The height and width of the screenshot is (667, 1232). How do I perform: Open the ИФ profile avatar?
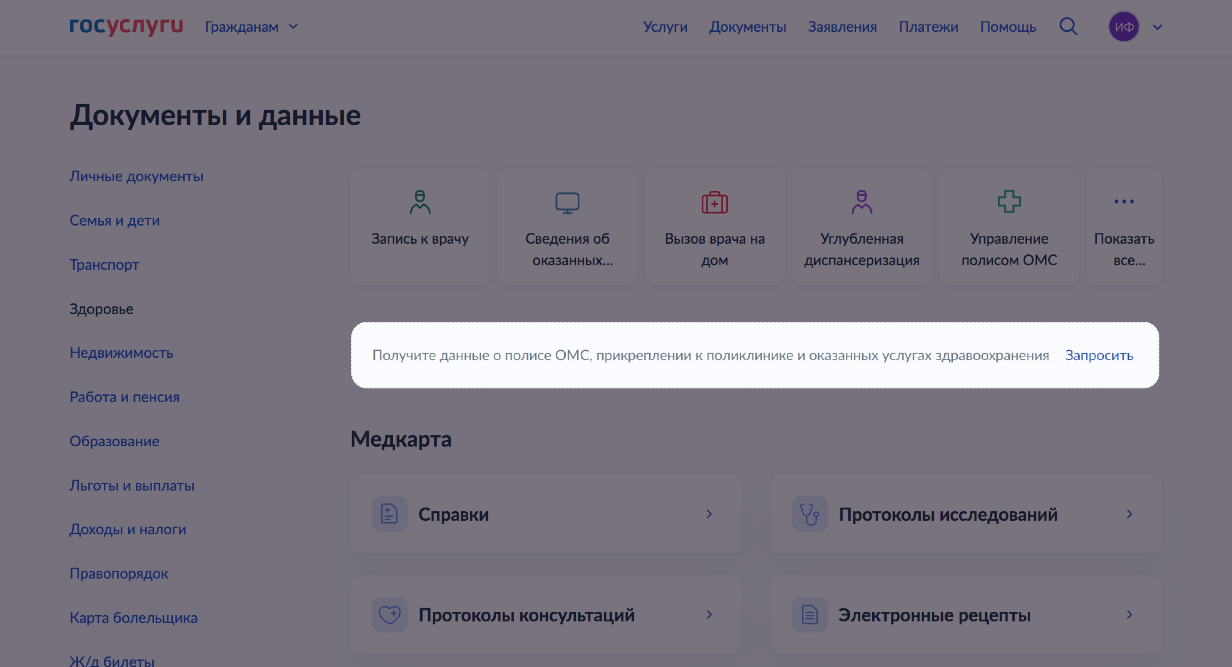click(x=1123, y=27)
